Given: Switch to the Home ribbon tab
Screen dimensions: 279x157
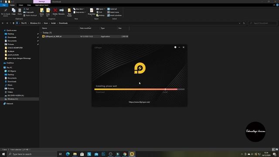Looking at the screenshot, I should pyautogui.click(x=12, y=5).
